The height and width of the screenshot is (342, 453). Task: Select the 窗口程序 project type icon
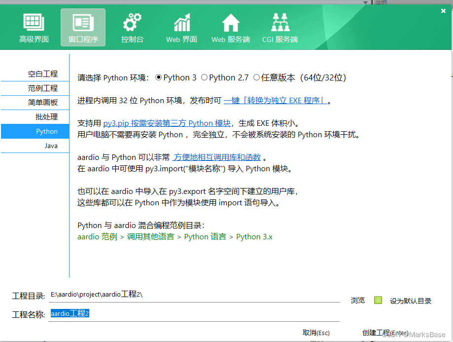pos(83,27)
